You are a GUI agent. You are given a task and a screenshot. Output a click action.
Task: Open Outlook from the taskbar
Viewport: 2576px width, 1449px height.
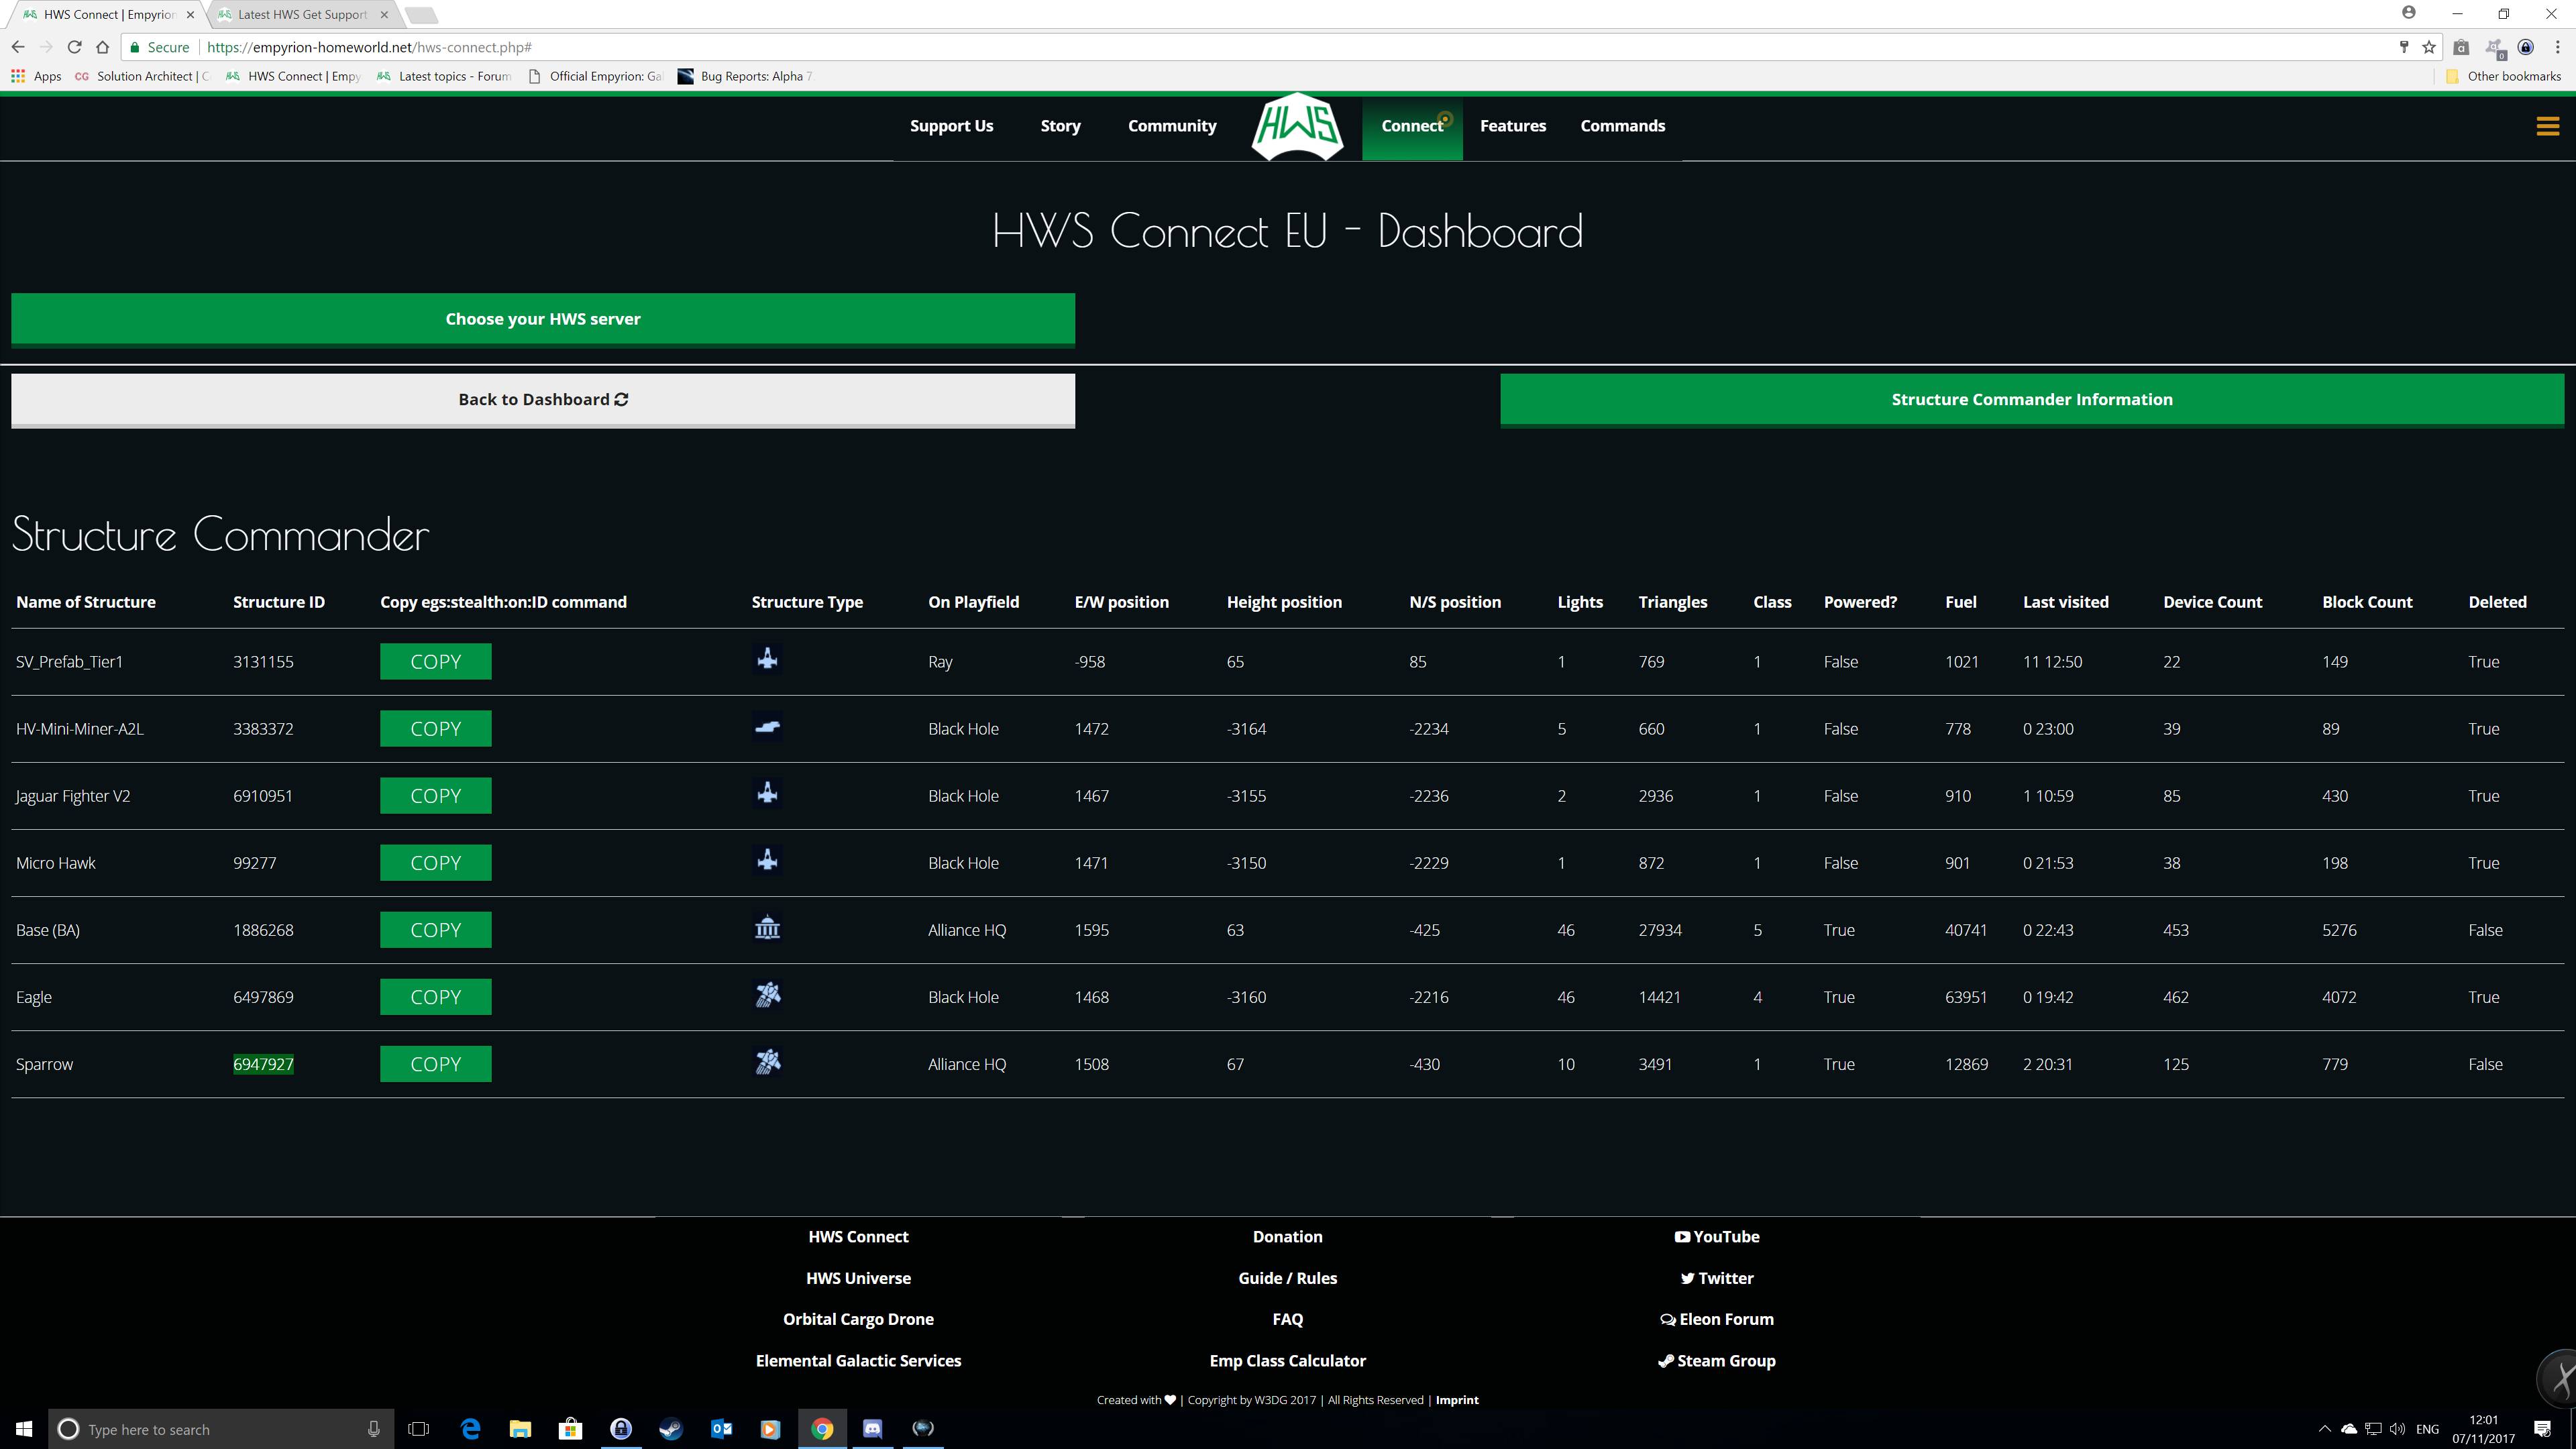pos(721,1429)
